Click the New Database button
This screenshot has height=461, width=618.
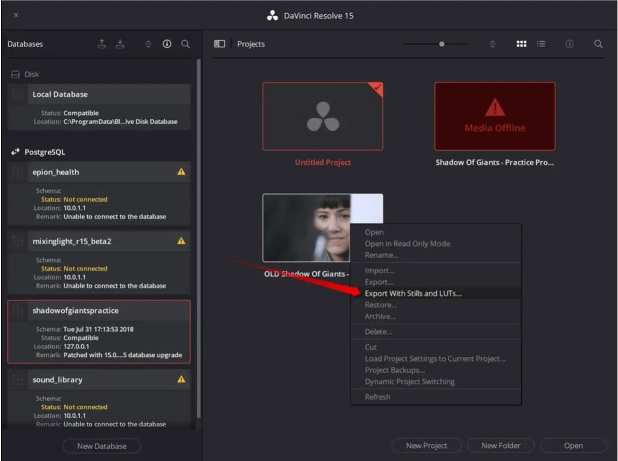tap(102, 446)
